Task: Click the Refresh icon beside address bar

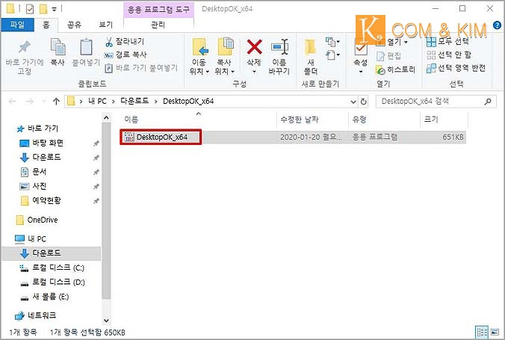Action: [x=364, y=102]
